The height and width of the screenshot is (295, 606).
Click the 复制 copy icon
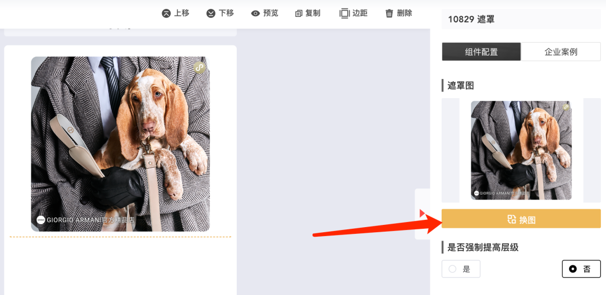[299, 13]
